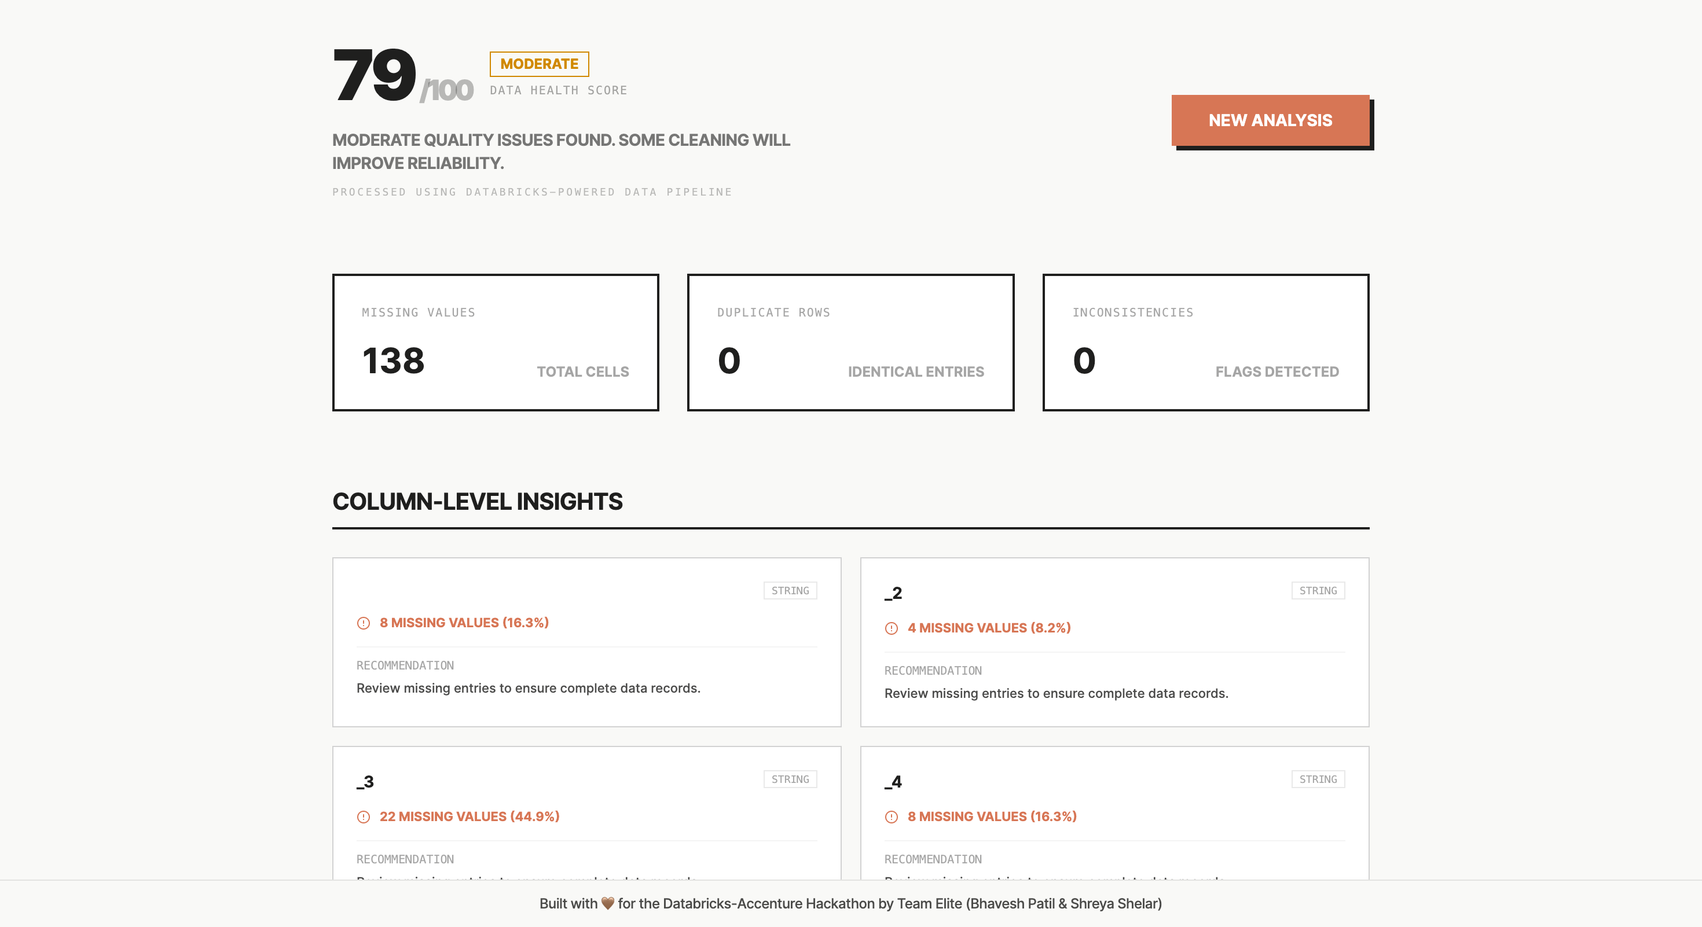Click the 79 health score number
Screen dimensions: 1702x927
[x=375, y=75]
